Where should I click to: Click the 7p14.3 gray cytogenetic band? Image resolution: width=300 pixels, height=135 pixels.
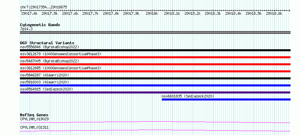pyautogui.click(x=155, y=32)
